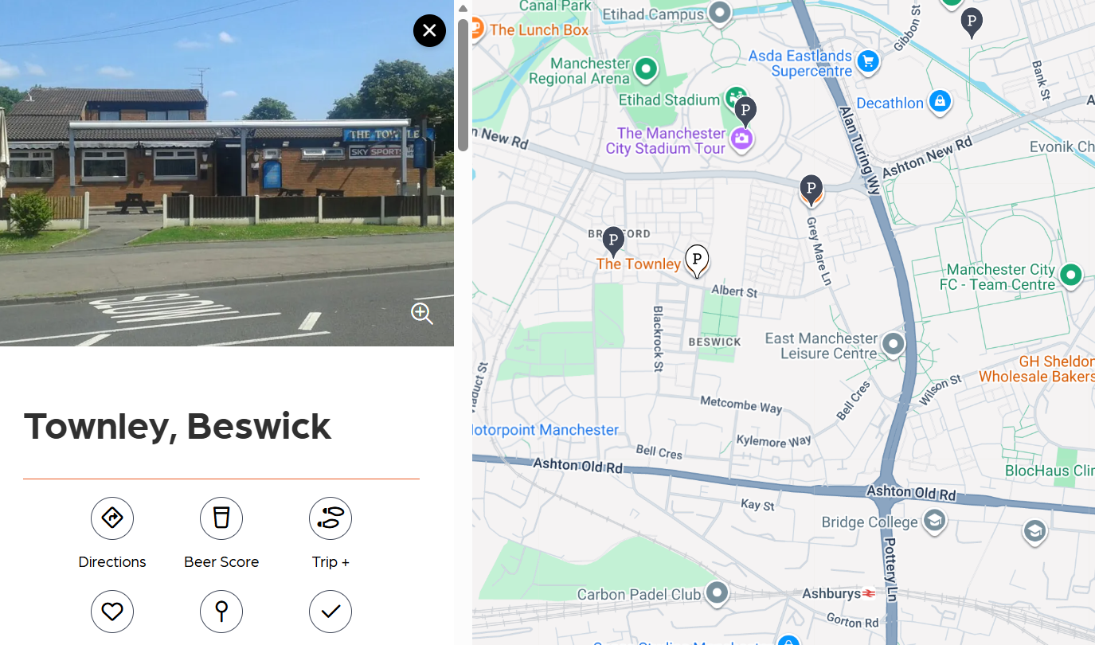Close the Townley pub details panel
This screenshot has width=1095, height=645.
(429, 31)
